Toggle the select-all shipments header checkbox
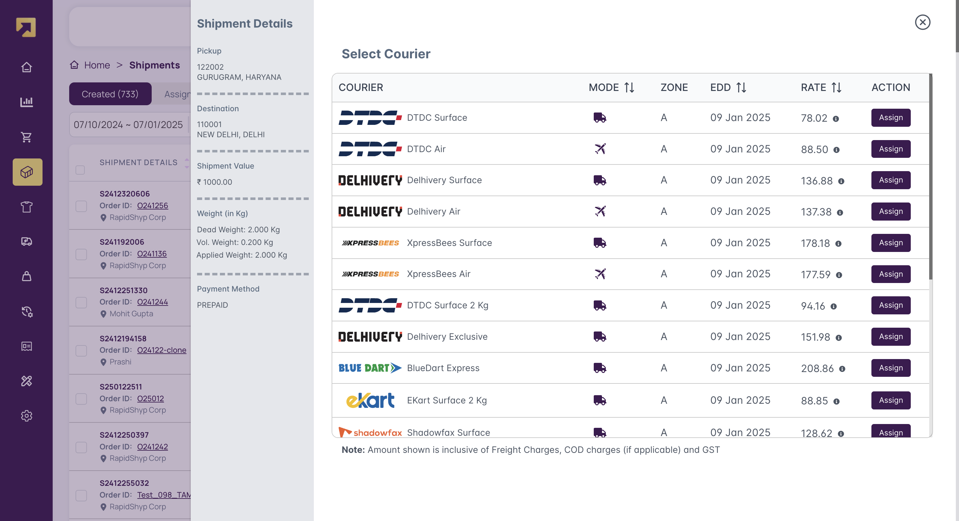The width and height of the screenshot is (959, 521). click(x=80, y=170)
